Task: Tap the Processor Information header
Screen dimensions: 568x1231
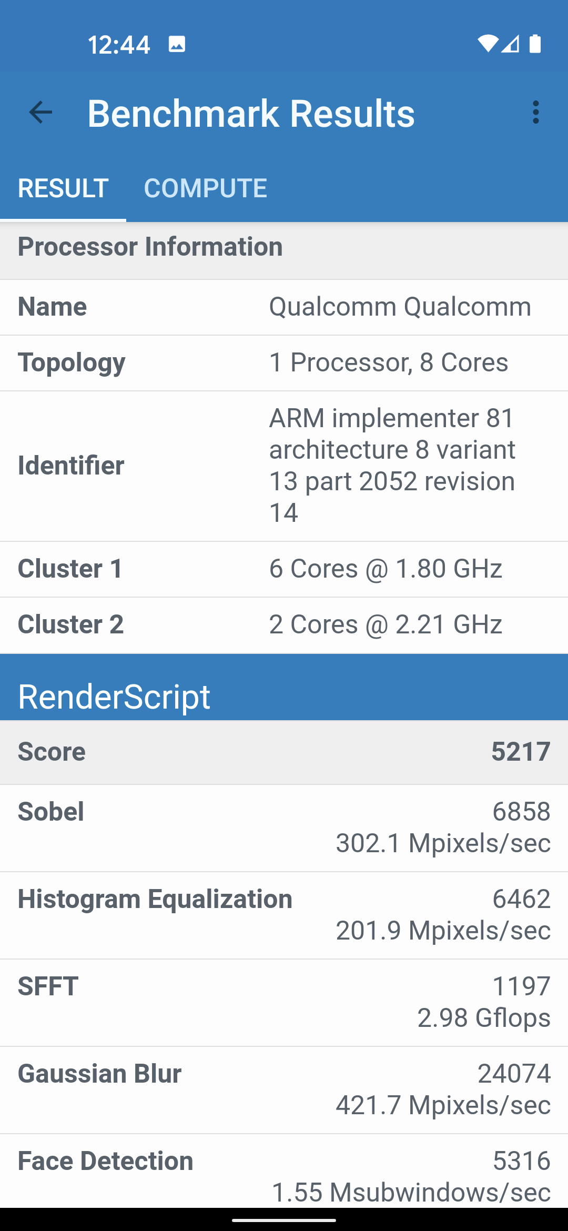Action: (284, 247)
